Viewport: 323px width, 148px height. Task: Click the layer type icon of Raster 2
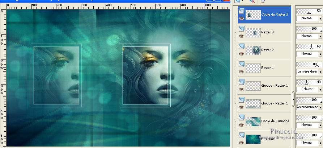pyautogui.click(x=242, y=46)
